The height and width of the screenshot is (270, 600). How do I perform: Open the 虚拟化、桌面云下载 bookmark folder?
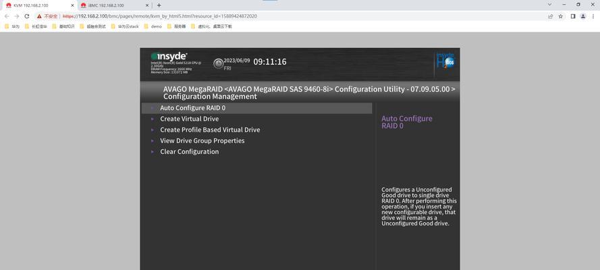212,27
